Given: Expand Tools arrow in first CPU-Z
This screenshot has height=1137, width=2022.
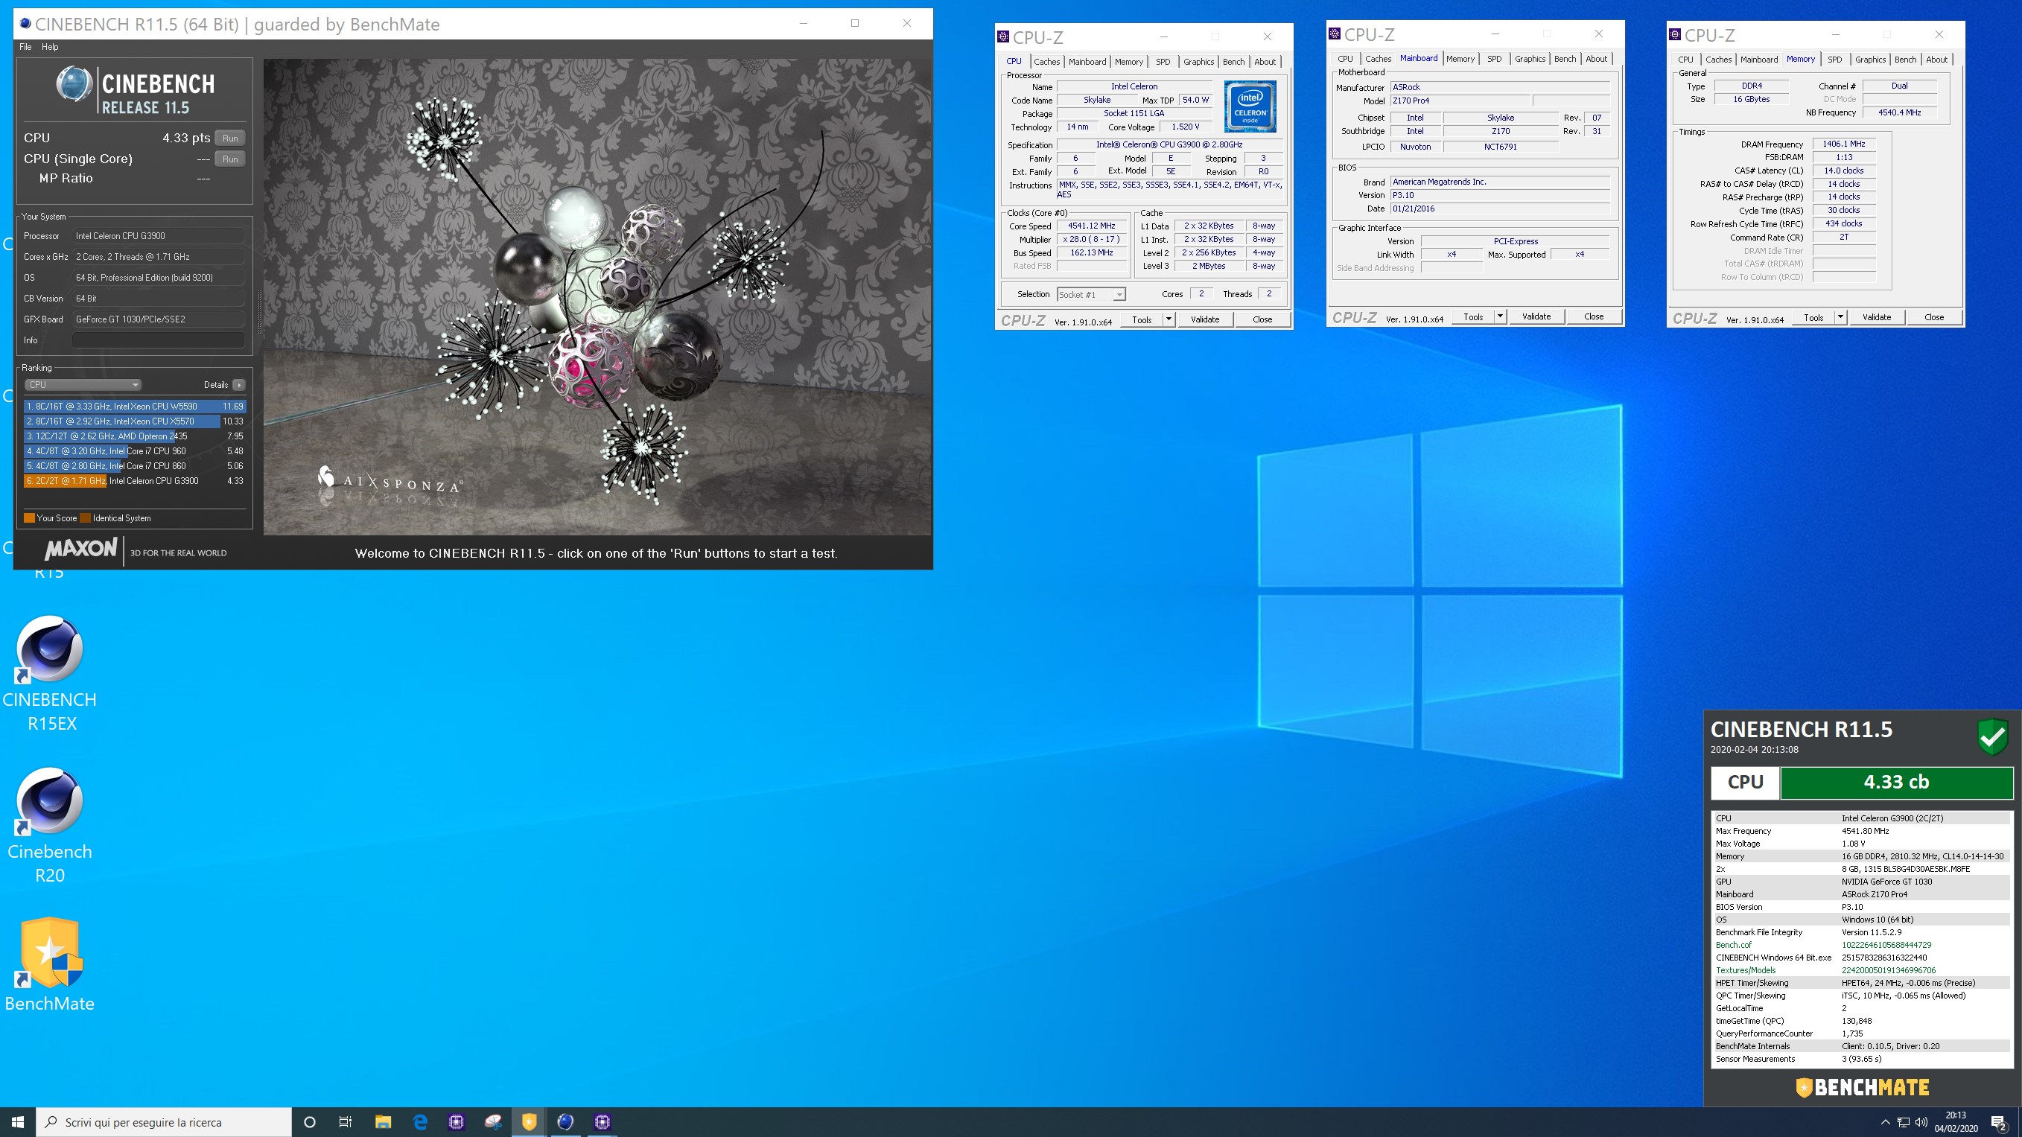Looking at the screenshot, I should click(x=1169, y=319).
